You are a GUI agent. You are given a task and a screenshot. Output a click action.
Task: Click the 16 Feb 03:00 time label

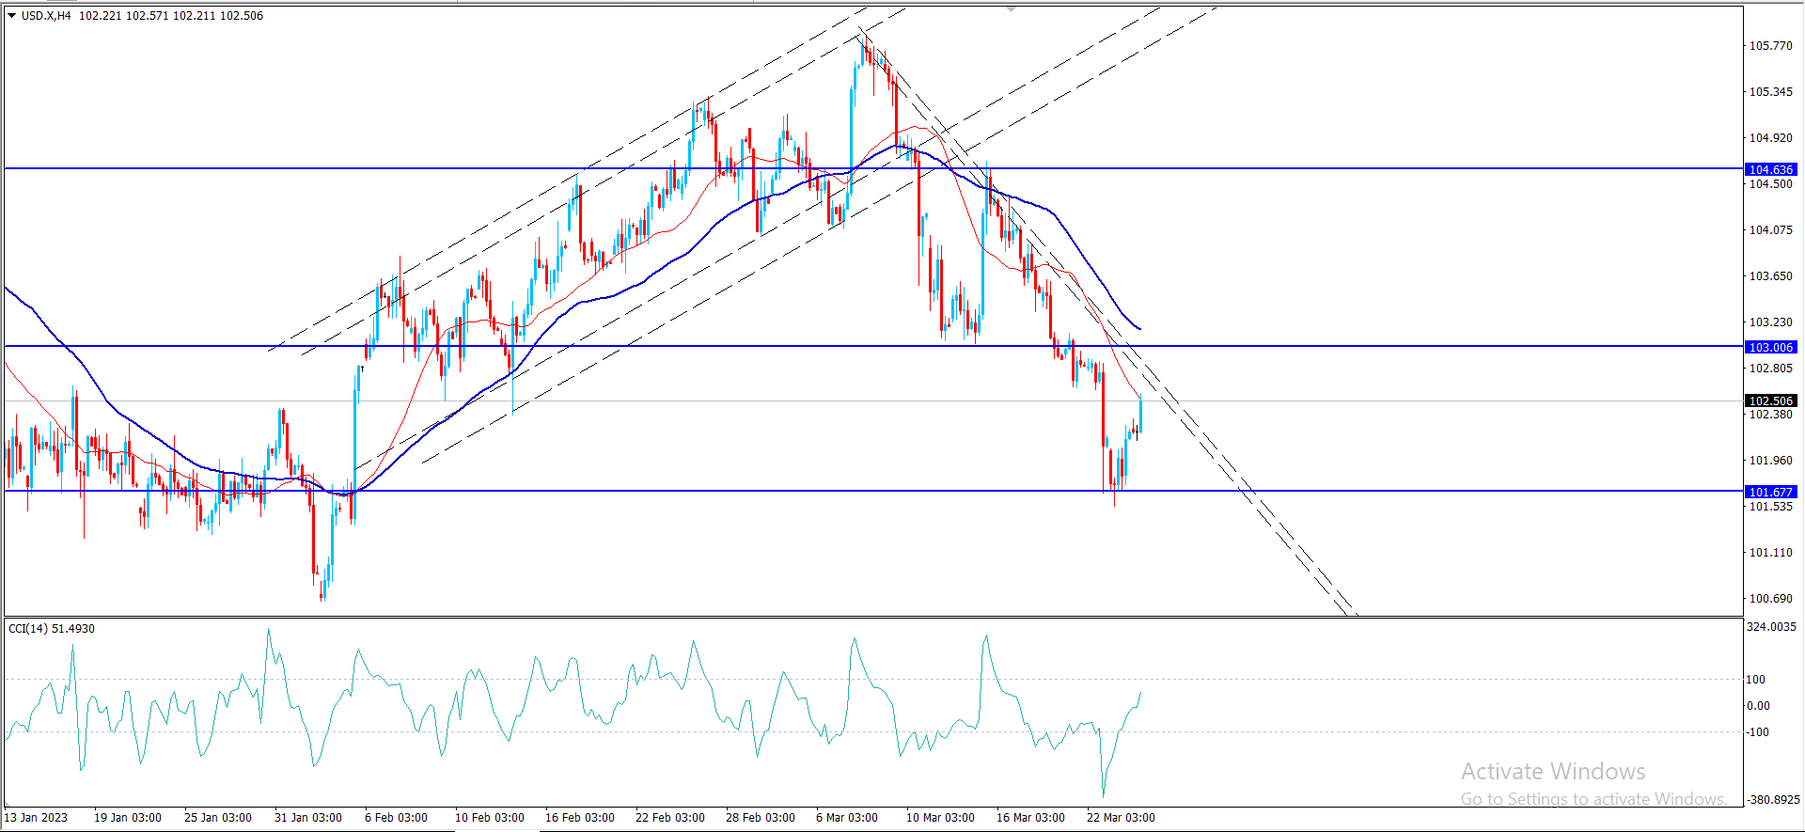click(x=579, y=817)
